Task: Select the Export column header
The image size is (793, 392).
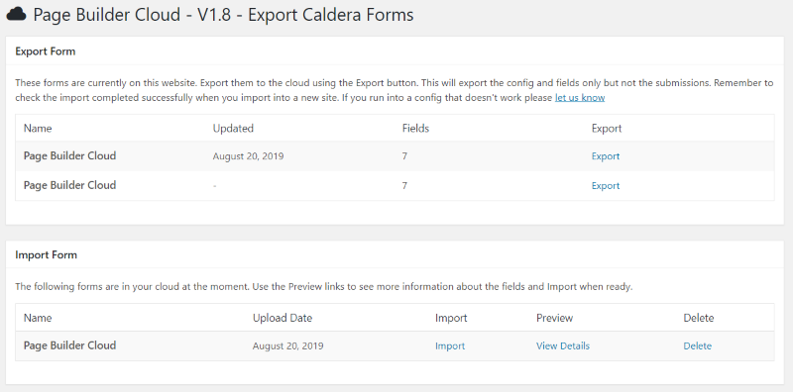Action: [x=607, y=129]
